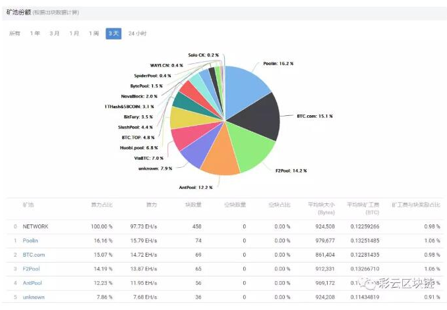447x310 pixels.
Task: Click the NETWORK row name
Action: 36,226
